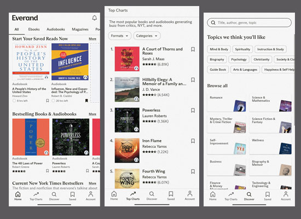The width and height of the screenshot is (301, 219).
Task: Open the Romance category card
Action: 227,103
